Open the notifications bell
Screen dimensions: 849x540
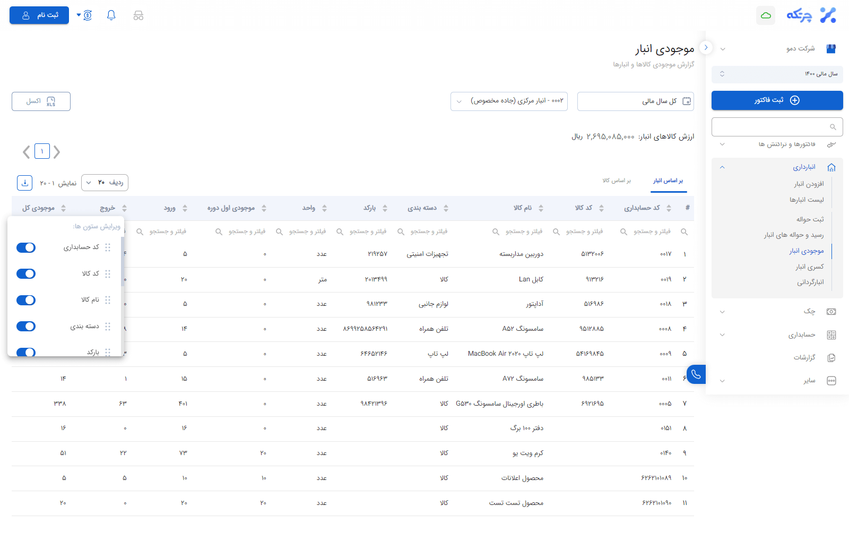tap(111, 15)
